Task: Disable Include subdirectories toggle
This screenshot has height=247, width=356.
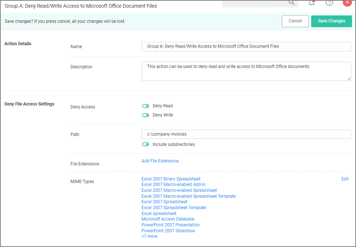Action: tap(146, 144)
